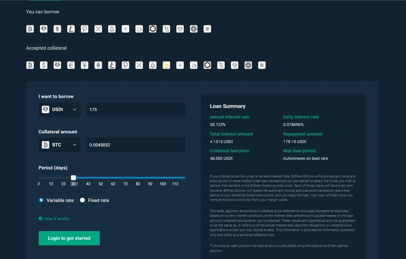Pick the XRP icon in You can borrow row

98,29
